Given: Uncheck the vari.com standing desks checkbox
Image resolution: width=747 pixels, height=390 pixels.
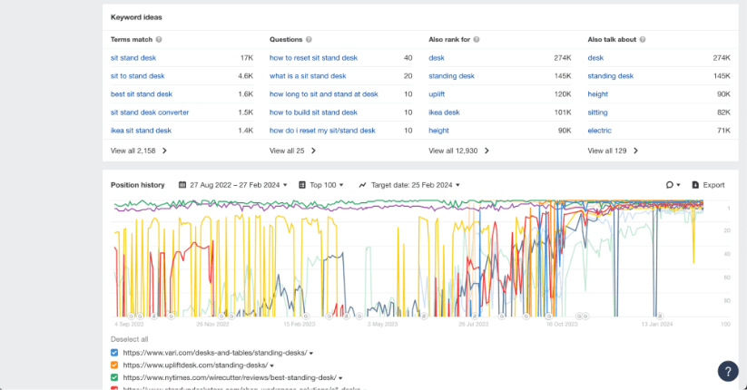Looking at the screenshot, I should coord(114,352).
